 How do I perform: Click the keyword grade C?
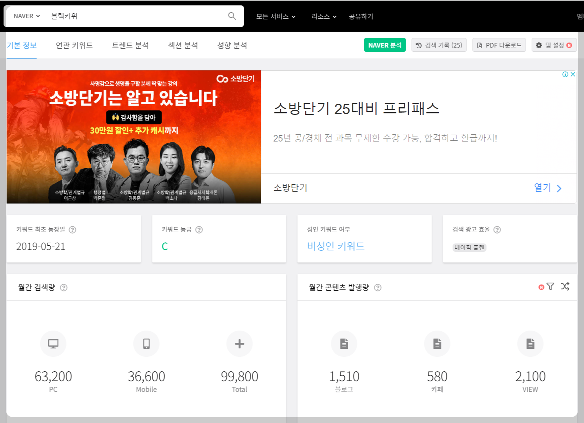(x=165, y=246)
